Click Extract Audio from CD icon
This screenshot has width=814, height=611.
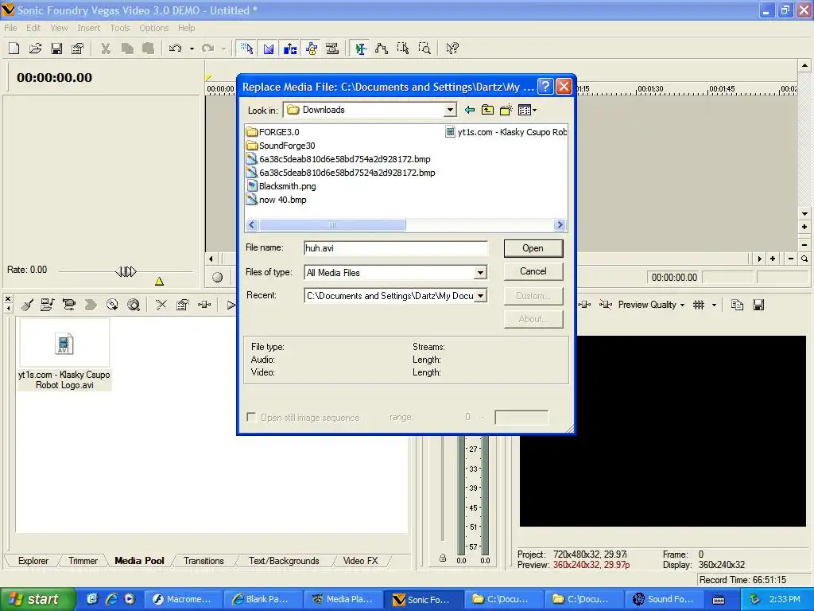pyautogui.click(x=112, y=305)
